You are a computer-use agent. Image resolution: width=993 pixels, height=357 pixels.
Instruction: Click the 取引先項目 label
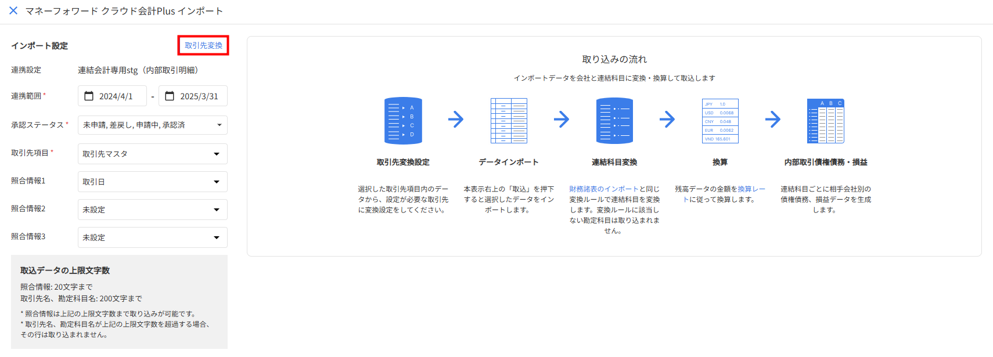point(30,153)
